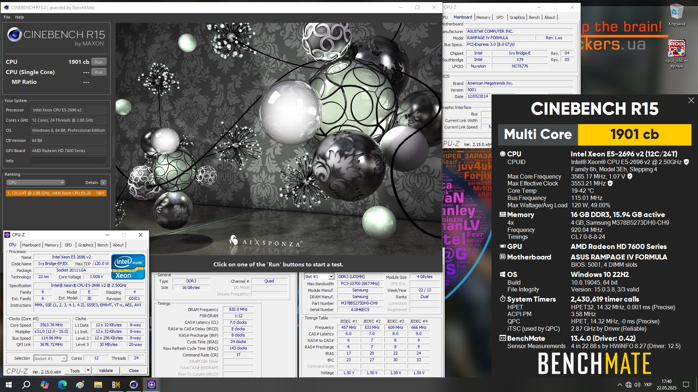This screenshot has width=698, height=392.
Task: Click the Intel Xeon inside logo
Action: tap(128, 266)
